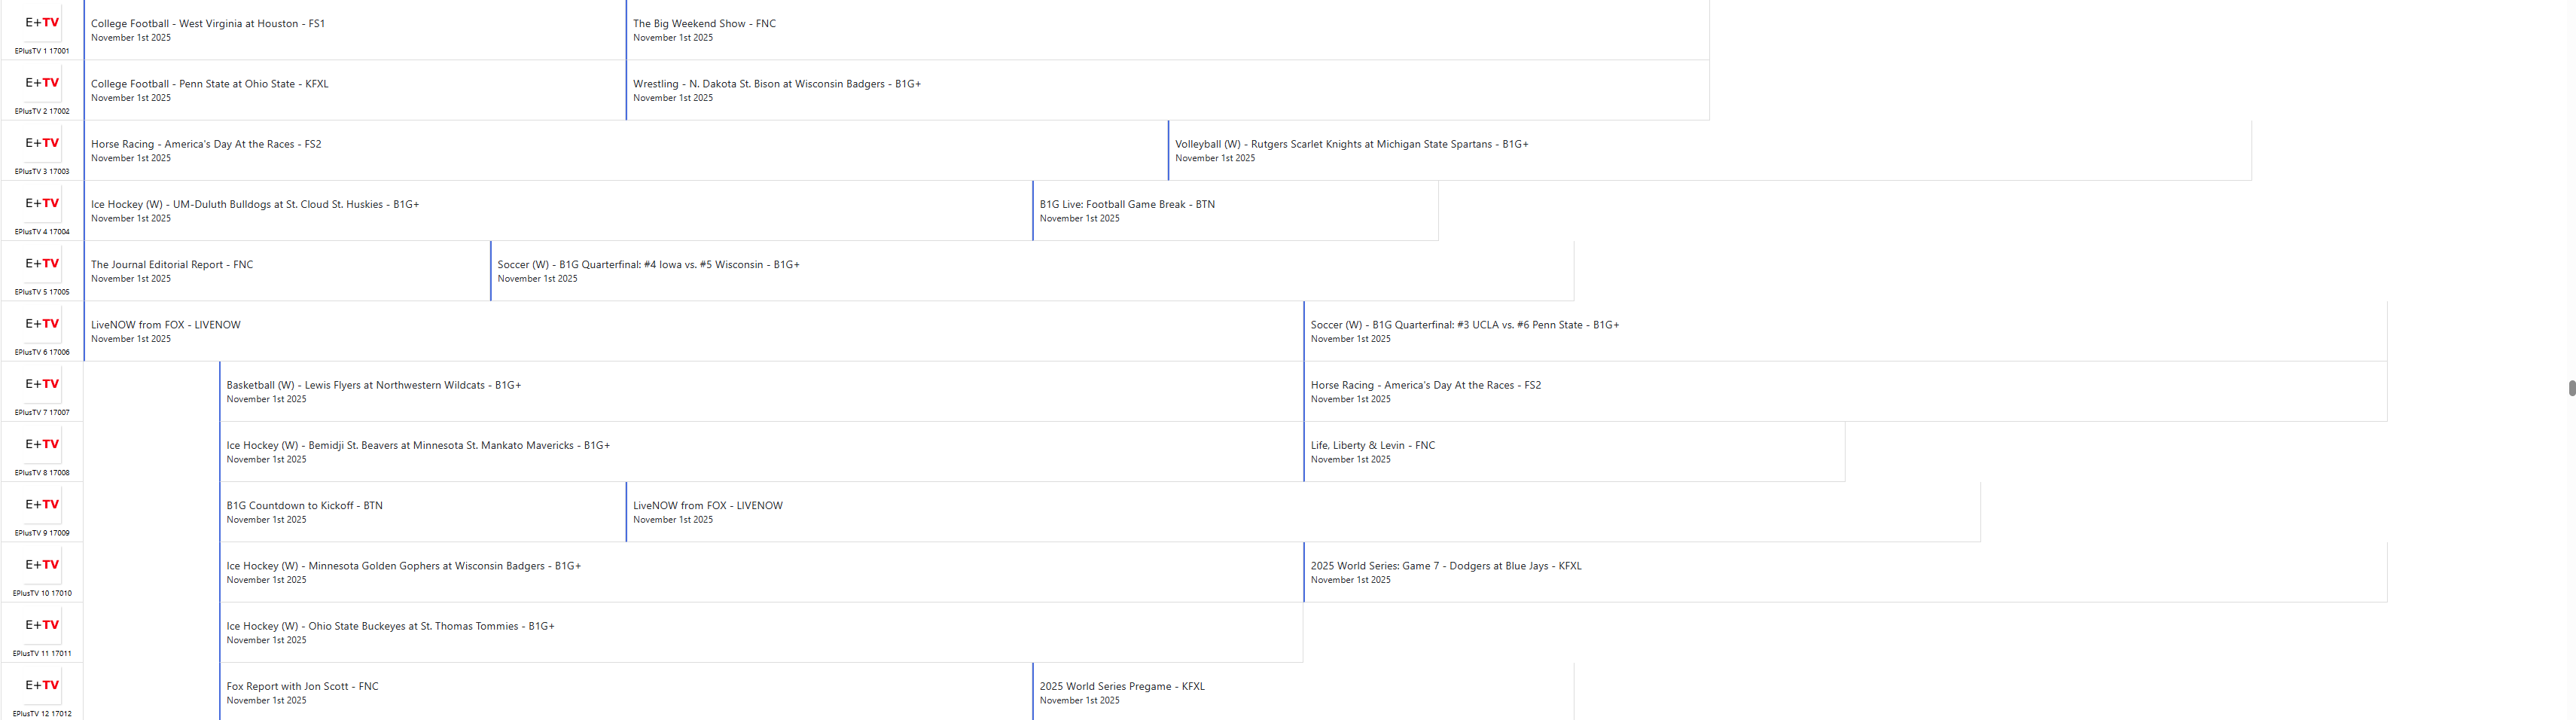This screenshot has width=2576, height=720.
Task: Open Penn State at Ohio State game
Action: [210, 84]
